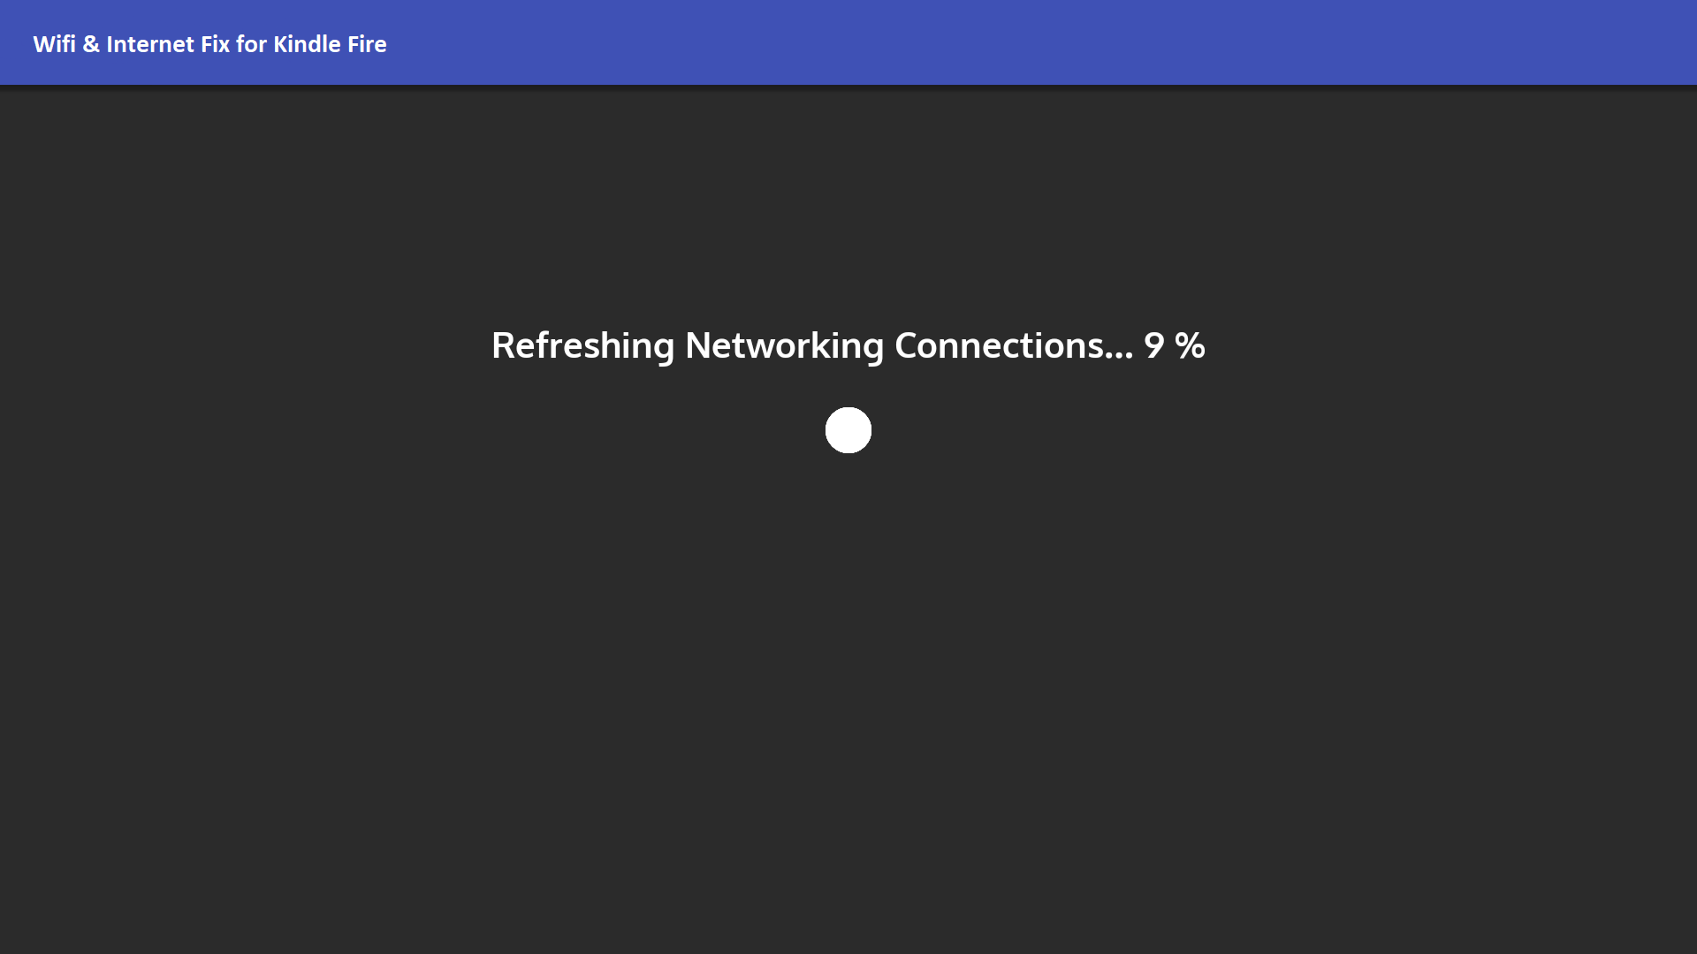Screen dimensions: 1697x954
Task: Tap the word for in app title
Action: click(252, 44)
